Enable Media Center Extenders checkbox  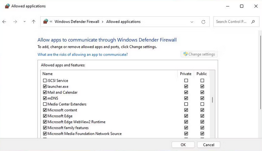[45, 104]
